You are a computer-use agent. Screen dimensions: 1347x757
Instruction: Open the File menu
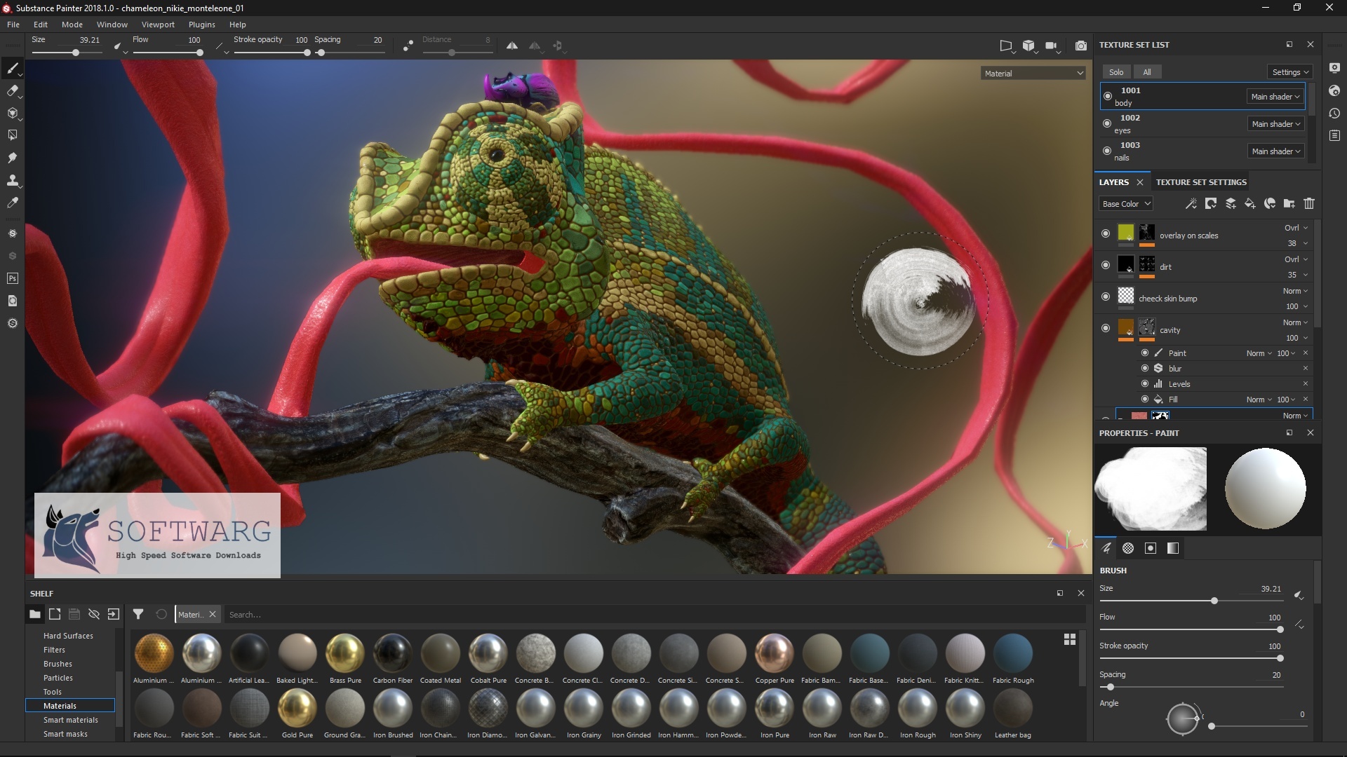13,25
